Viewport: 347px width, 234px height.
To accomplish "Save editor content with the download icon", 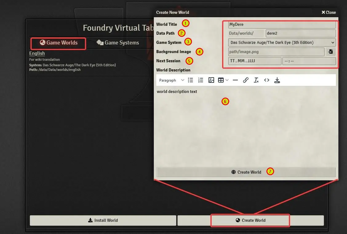I will [277, 80].
